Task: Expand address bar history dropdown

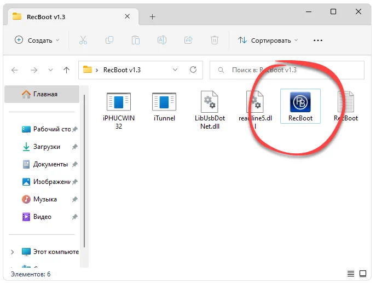Action: (x=175, y=70)
